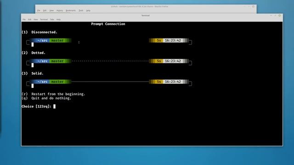Open Firefox window's History menu

pos(60,11)
